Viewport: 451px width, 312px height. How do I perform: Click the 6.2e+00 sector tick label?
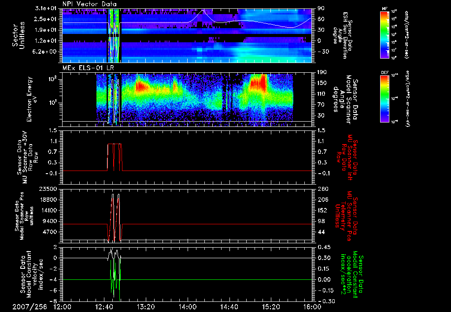pyautogui.click(x=45, y=52)
